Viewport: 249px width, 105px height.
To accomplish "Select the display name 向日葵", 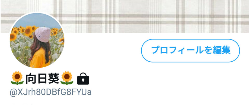I will point(42,78).
